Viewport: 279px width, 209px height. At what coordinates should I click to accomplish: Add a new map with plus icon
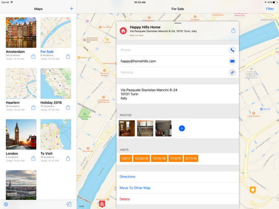(72, 9)
